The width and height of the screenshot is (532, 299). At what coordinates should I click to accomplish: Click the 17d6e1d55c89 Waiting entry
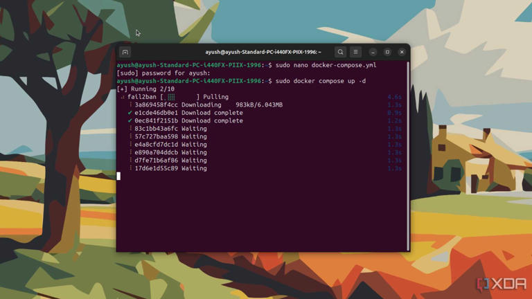(x=170, y=168)
